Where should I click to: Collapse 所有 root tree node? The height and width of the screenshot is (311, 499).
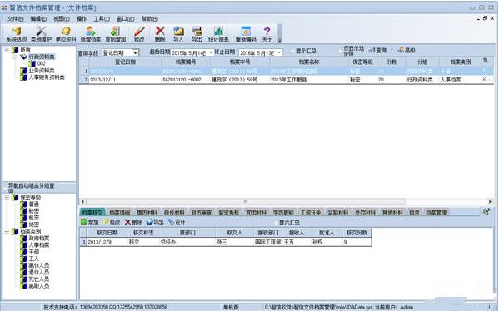point(7,50)
